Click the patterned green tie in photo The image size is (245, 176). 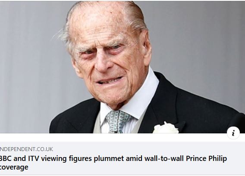117,122
